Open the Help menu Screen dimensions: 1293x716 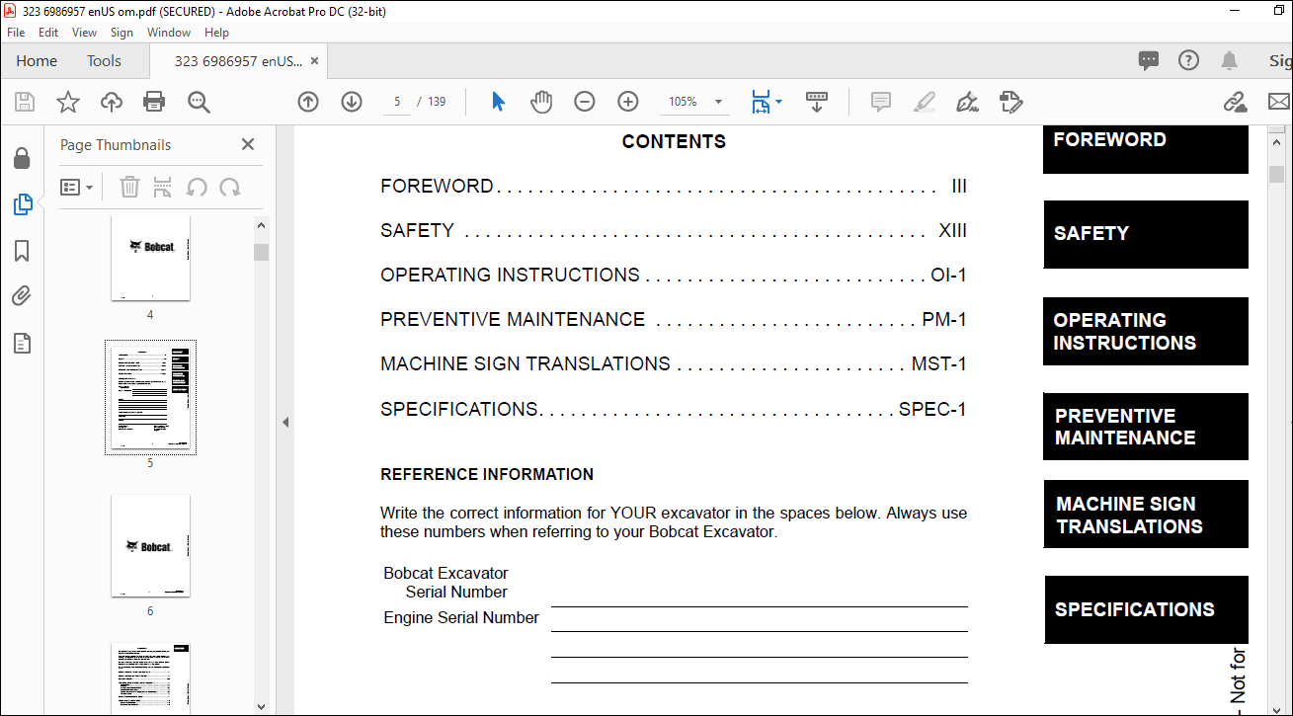click(x=216, y=33)
